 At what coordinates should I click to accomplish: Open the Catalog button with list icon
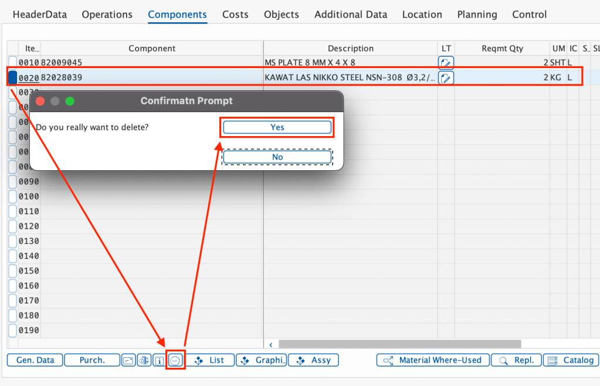[x=571, y=360]
